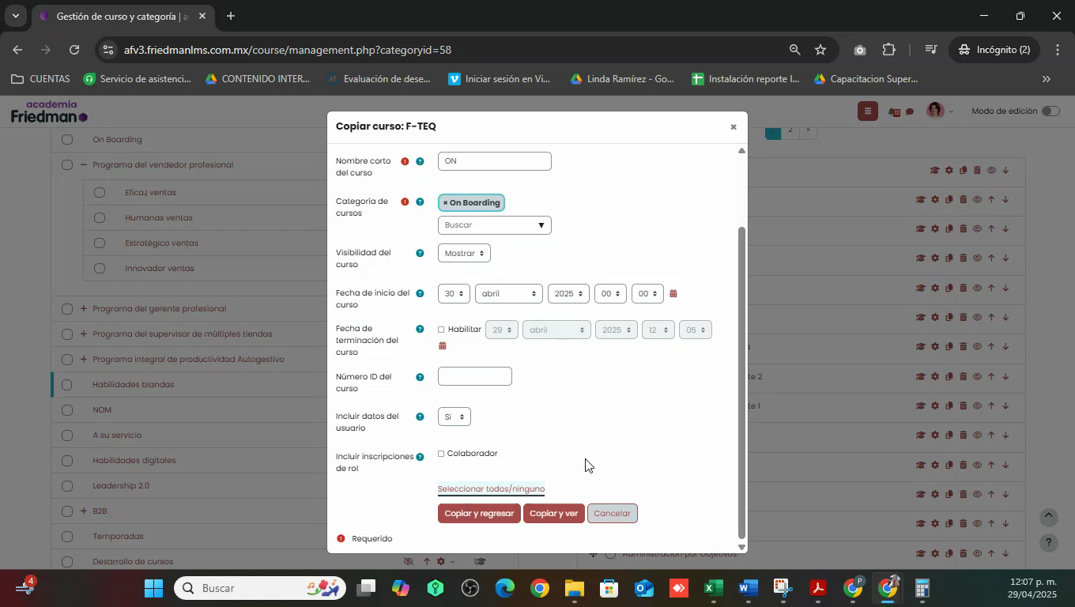The width and height of the screenshot is (1075, 607).
Task: Open Estratégico ventas subcategory
Action: tap(161, 243)
